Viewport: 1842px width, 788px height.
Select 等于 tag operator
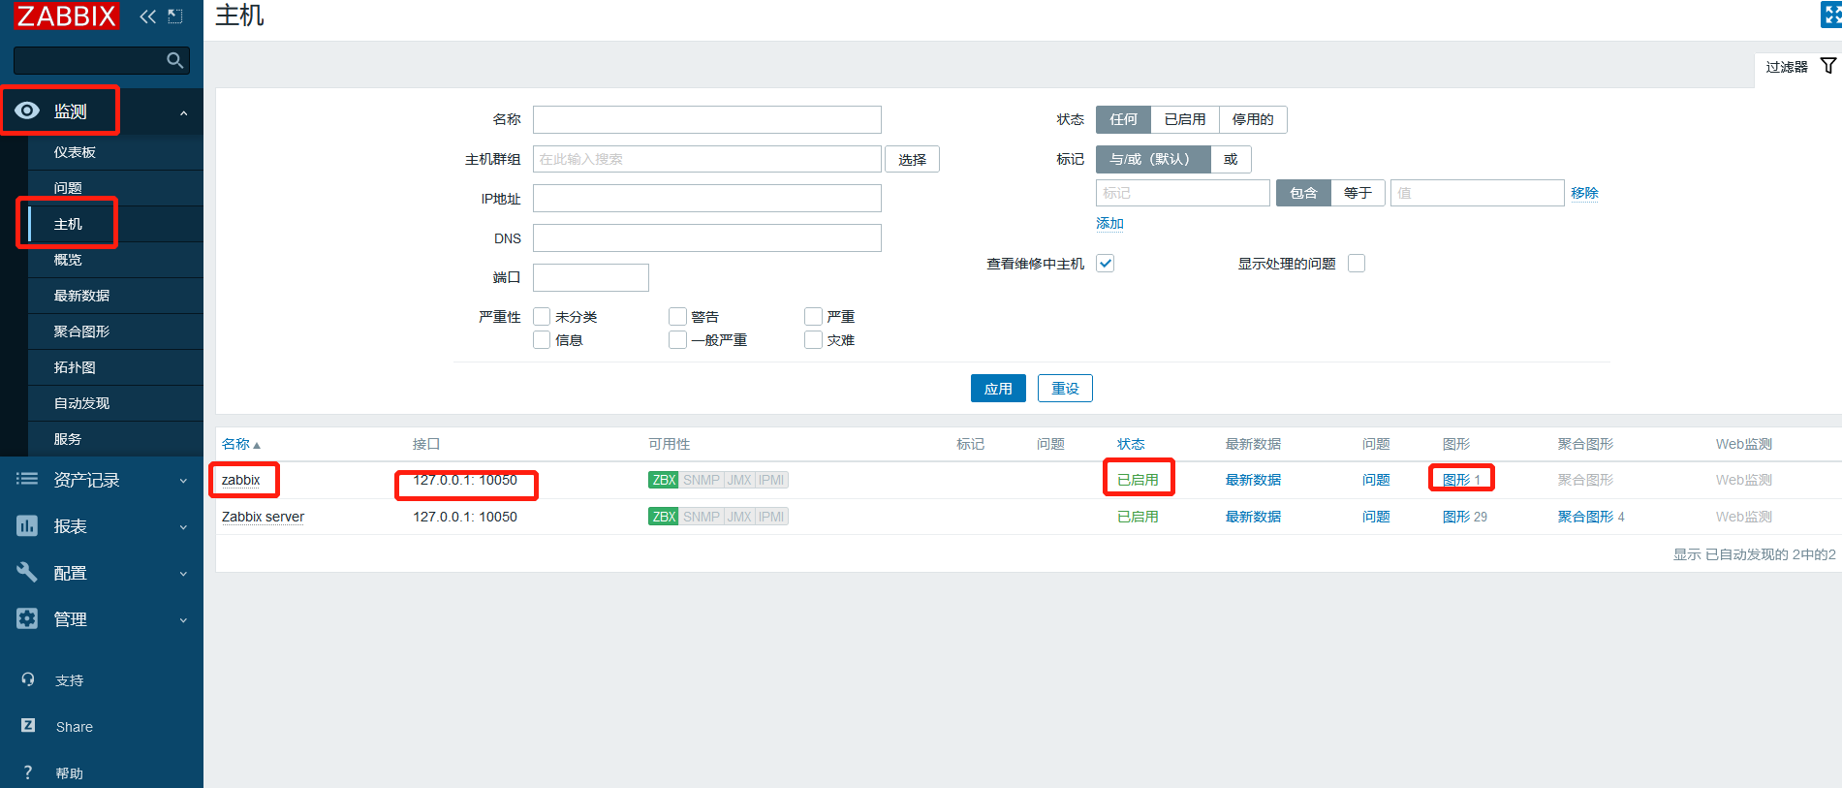coord(1358,193)
